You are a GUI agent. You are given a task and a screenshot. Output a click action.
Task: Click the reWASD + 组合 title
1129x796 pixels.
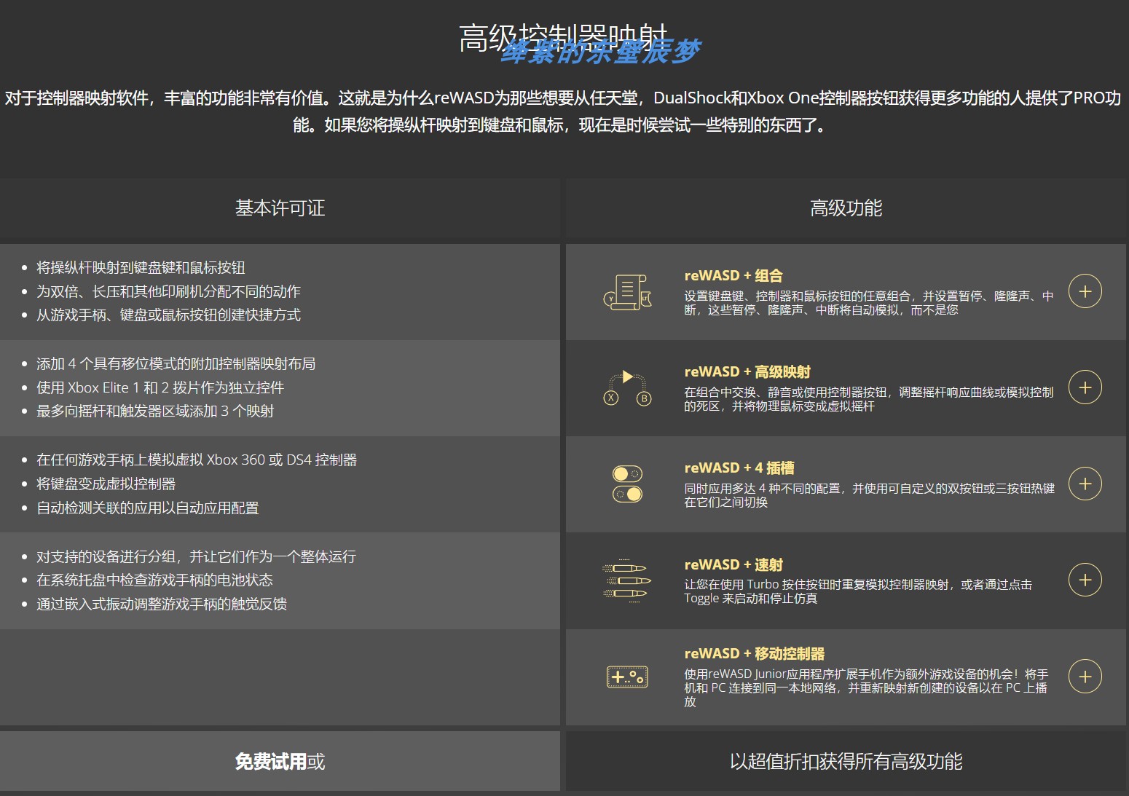(733, 275)
